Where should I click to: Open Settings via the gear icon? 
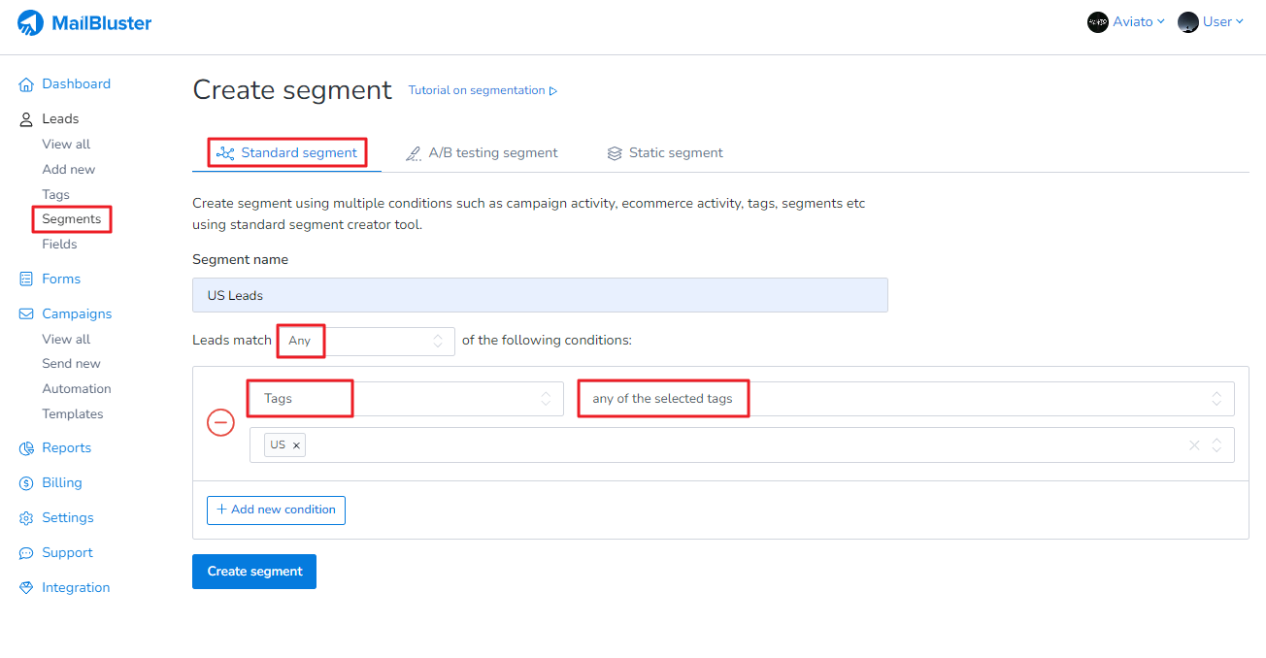coord(26,518)
